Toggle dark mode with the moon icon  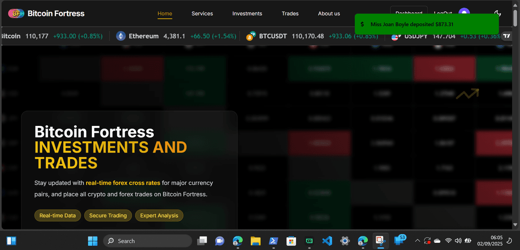point(497,13)
